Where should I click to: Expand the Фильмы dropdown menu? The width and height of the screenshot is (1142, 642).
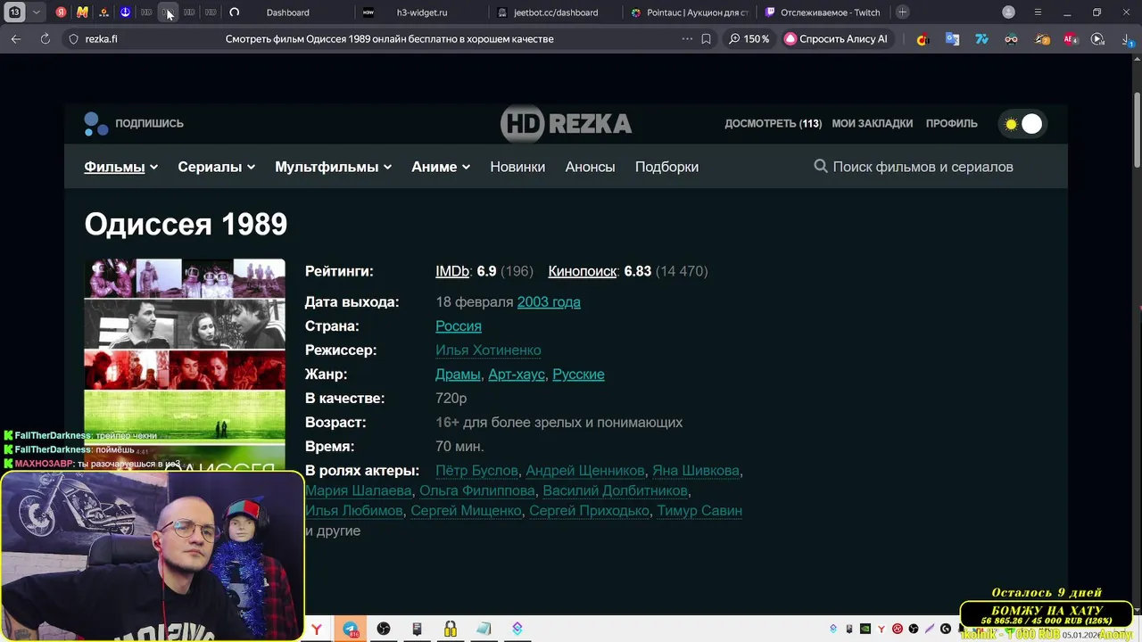[120, 167]
